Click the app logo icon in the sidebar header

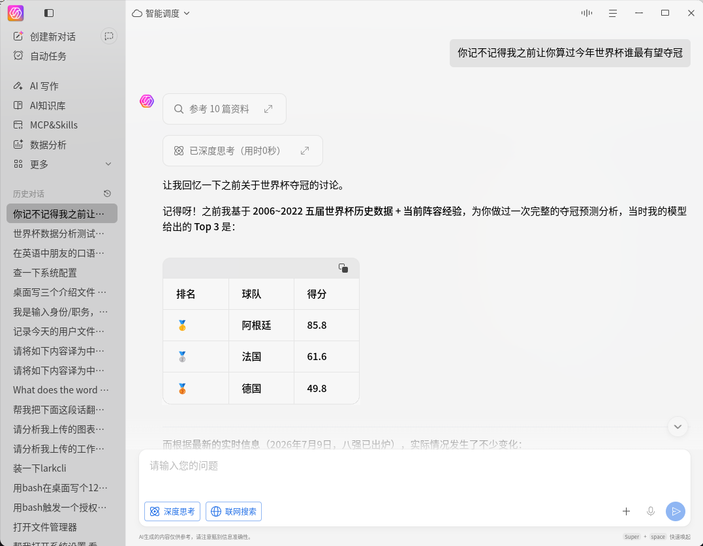point(16,13)
